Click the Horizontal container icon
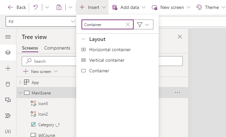The height and width of the screenshot is (137, 226). pyautogui.click(x=83, y=50)
